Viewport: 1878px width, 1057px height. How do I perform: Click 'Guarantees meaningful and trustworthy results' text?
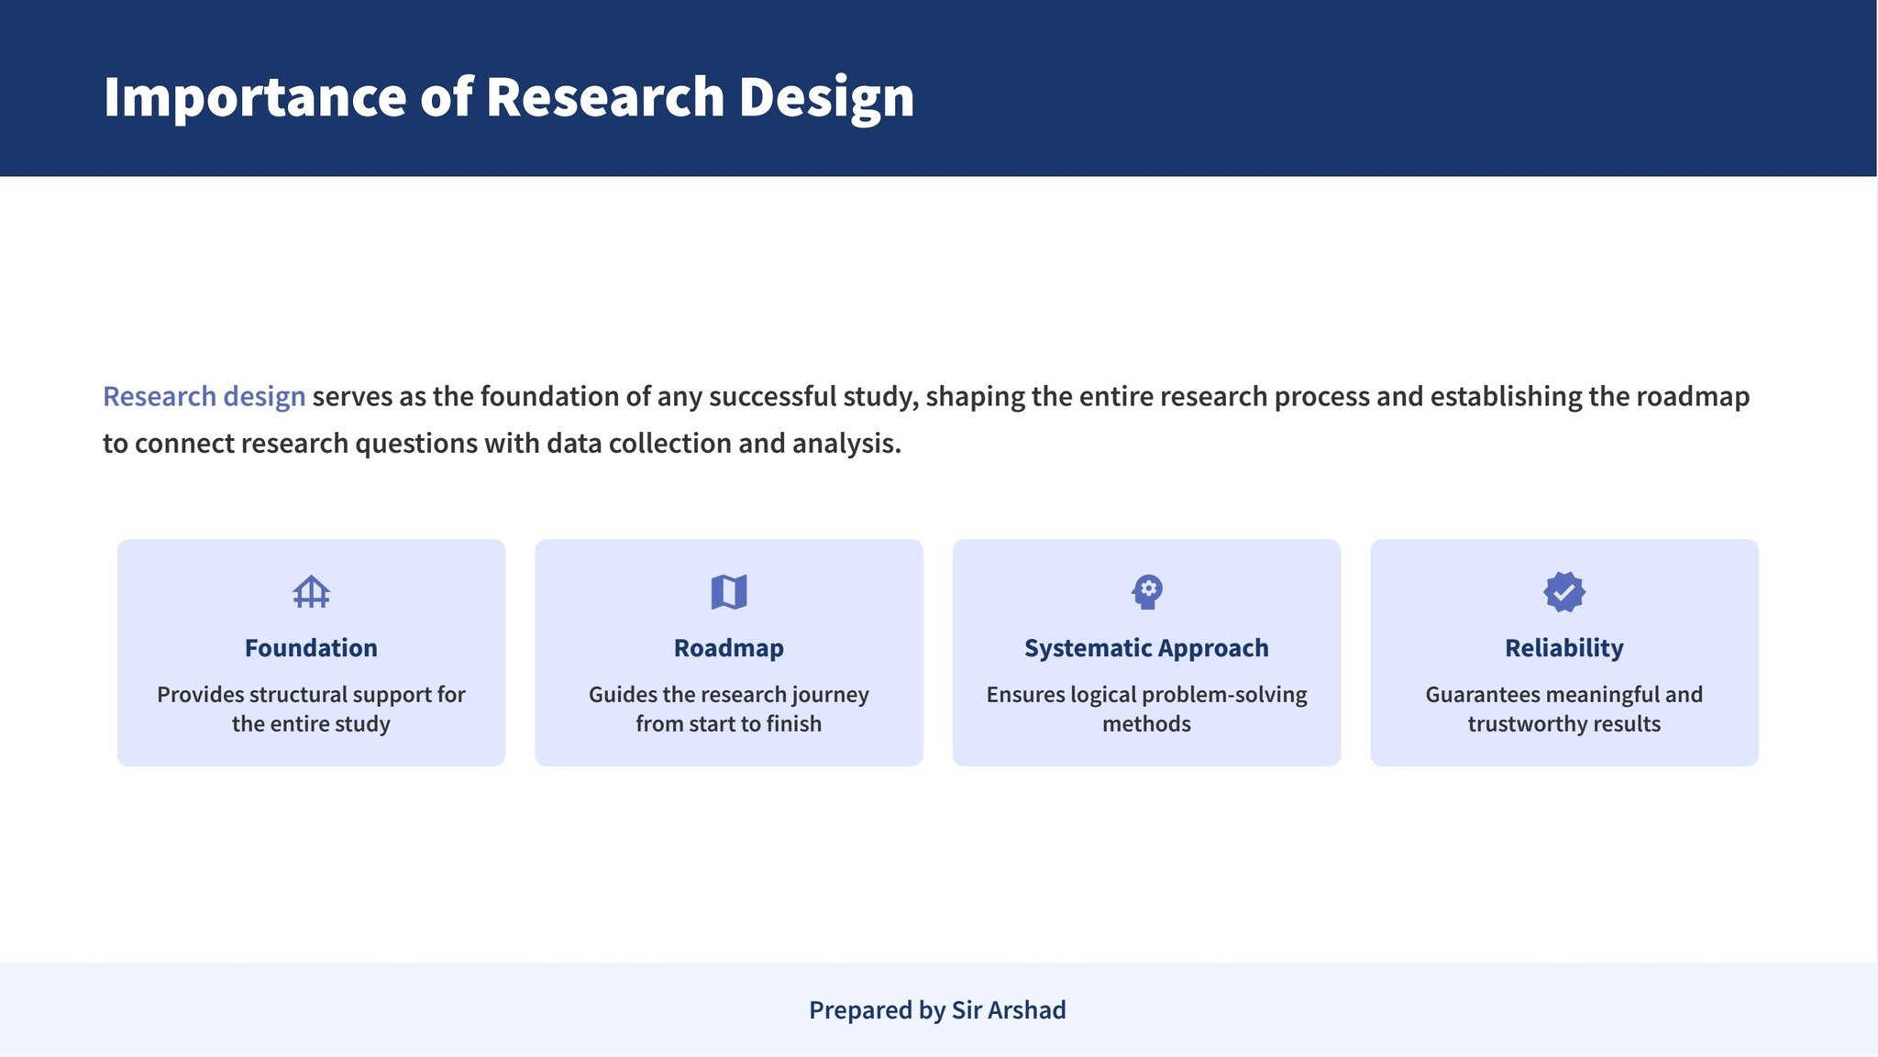[1564, 709]
